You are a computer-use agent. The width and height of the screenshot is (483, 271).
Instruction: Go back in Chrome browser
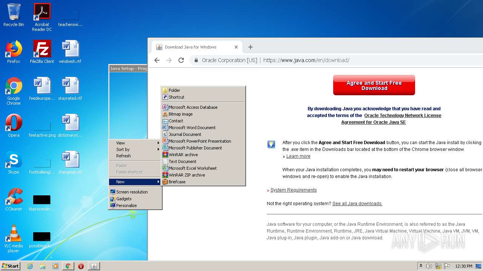(157, 60)
